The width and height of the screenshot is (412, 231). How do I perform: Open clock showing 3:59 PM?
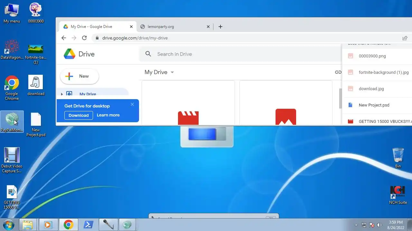click(x=396, y=225)
